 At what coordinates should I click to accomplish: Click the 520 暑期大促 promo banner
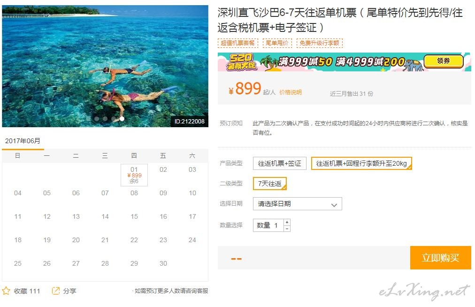(345, 62)
